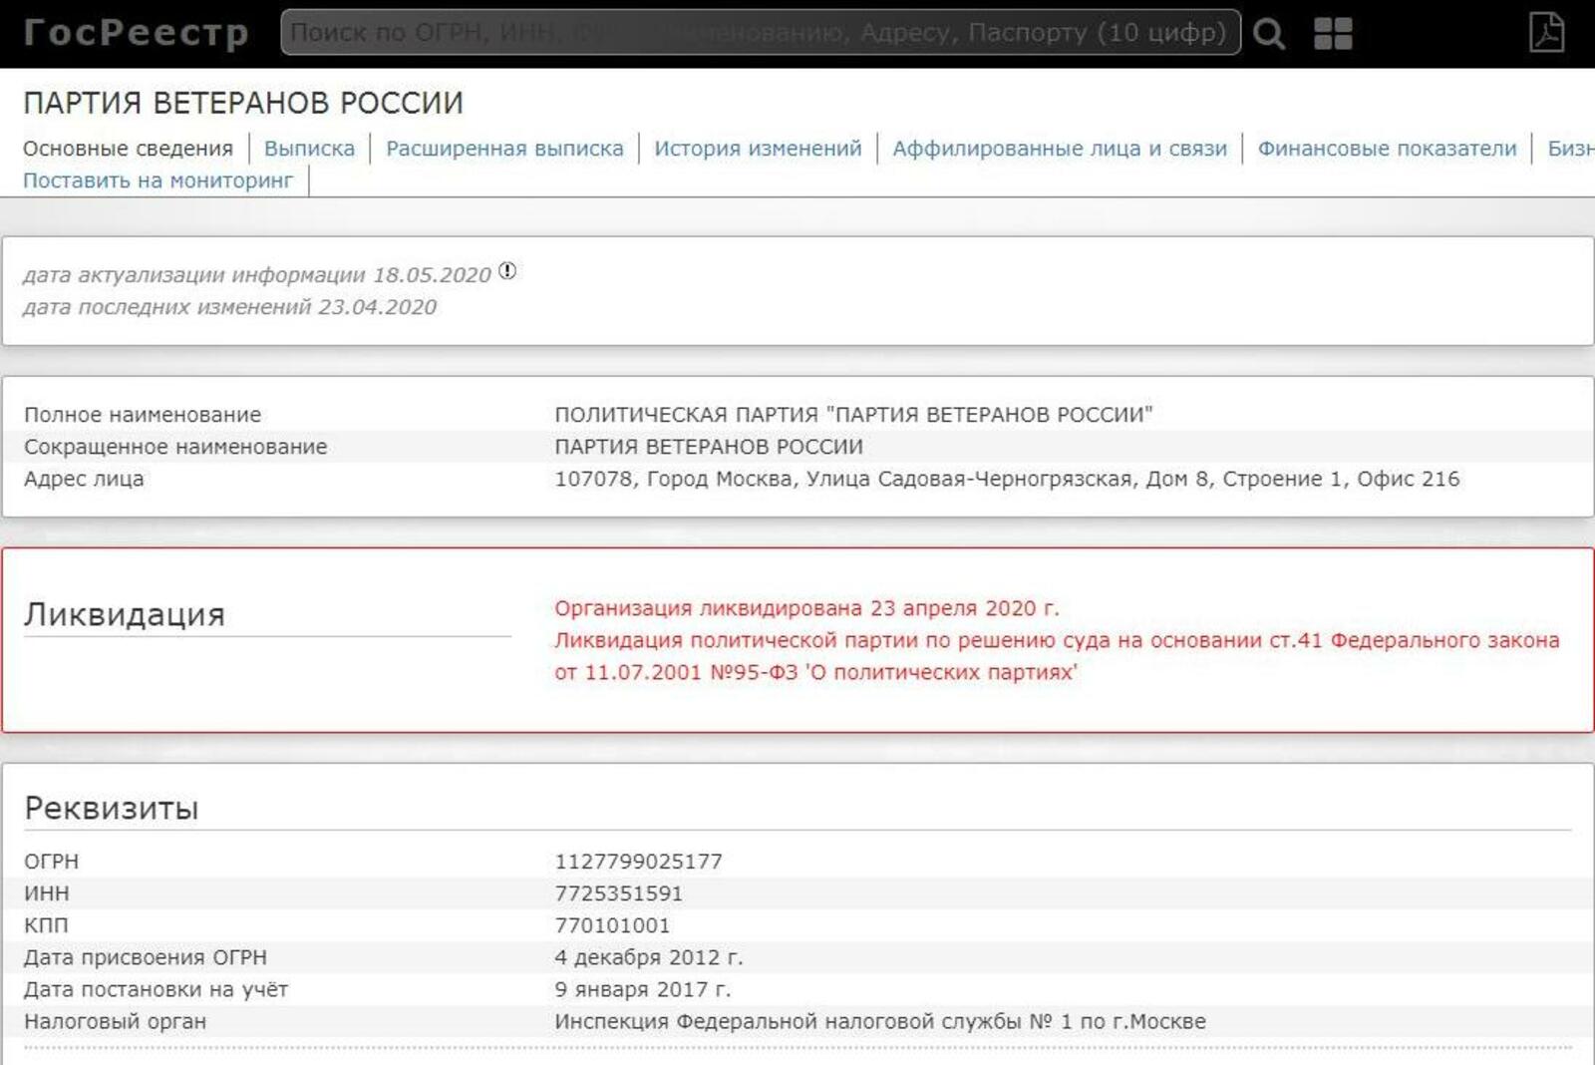Click the Дата присвоения ОГРН label
1595x1065 pixels.
tap(146, 957)
